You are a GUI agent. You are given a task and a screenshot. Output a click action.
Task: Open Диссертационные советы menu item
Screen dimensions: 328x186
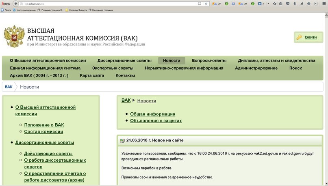[x=124, y=61]
